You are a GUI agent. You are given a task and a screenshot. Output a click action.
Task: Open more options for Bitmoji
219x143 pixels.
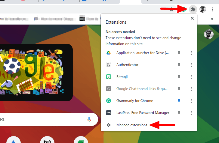tap(191, 77)
